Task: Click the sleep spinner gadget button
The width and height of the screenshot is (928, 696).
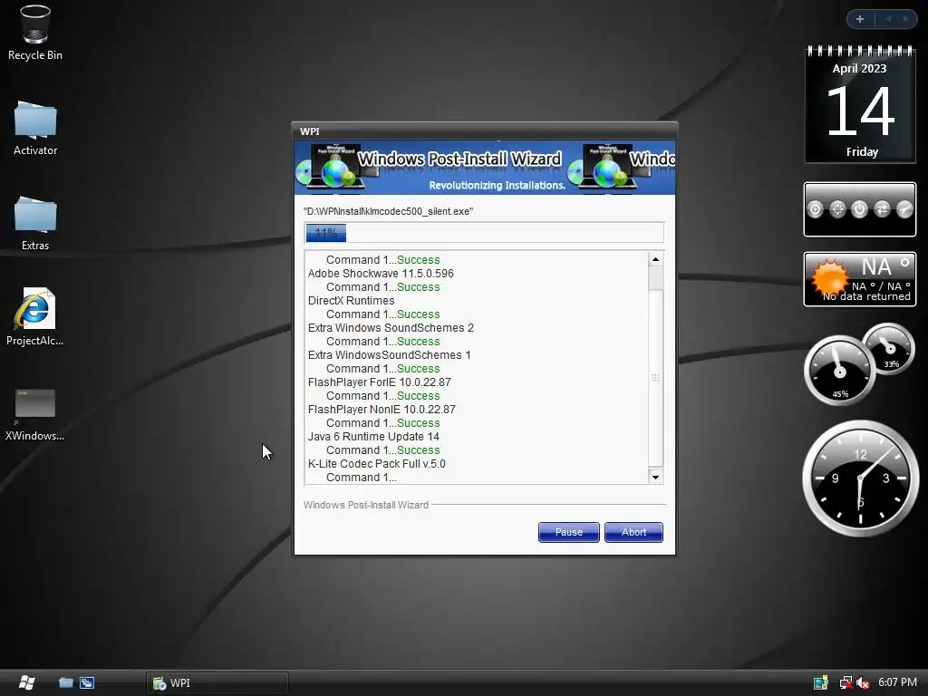Action: click(837, 209)
